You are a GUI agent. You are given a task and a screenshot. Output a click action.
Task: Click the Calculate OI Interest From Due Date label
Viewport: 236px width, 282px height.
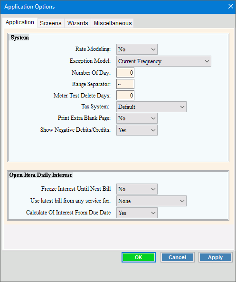pyautogui.click(x=68, y=213)
